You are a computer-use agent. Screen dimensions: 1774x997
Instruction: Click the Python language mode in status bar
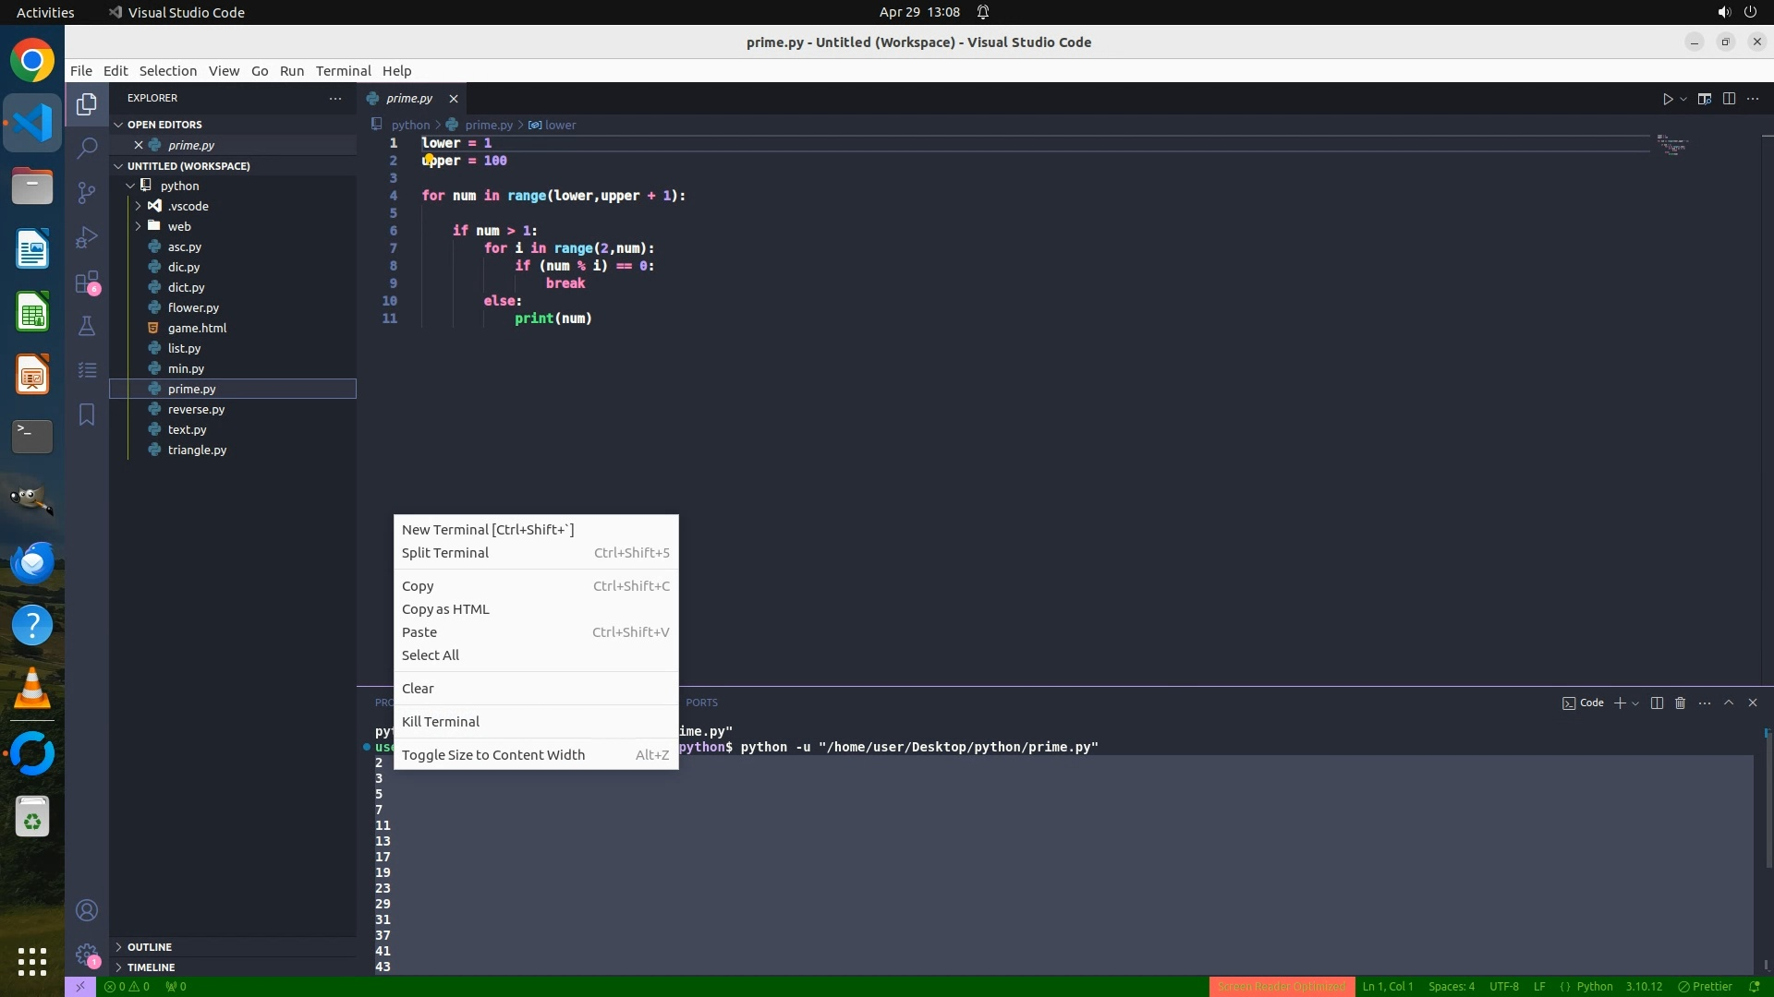tap(1594, 987)
